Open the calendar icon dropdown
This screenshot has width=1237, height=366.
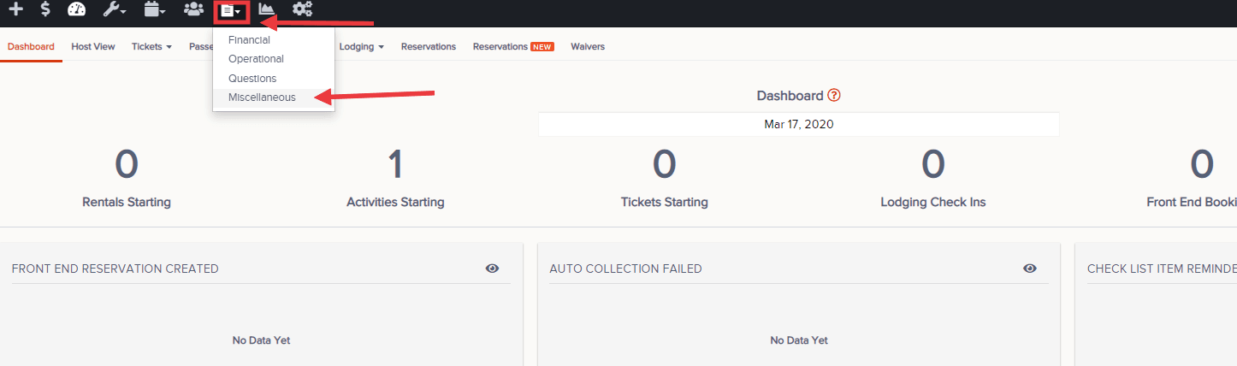[x=155, y=10]
